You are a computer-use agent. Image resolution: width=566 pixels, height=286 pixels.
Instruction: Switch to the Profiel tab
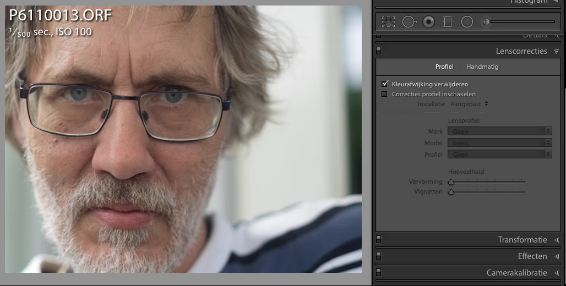[444, 67]
